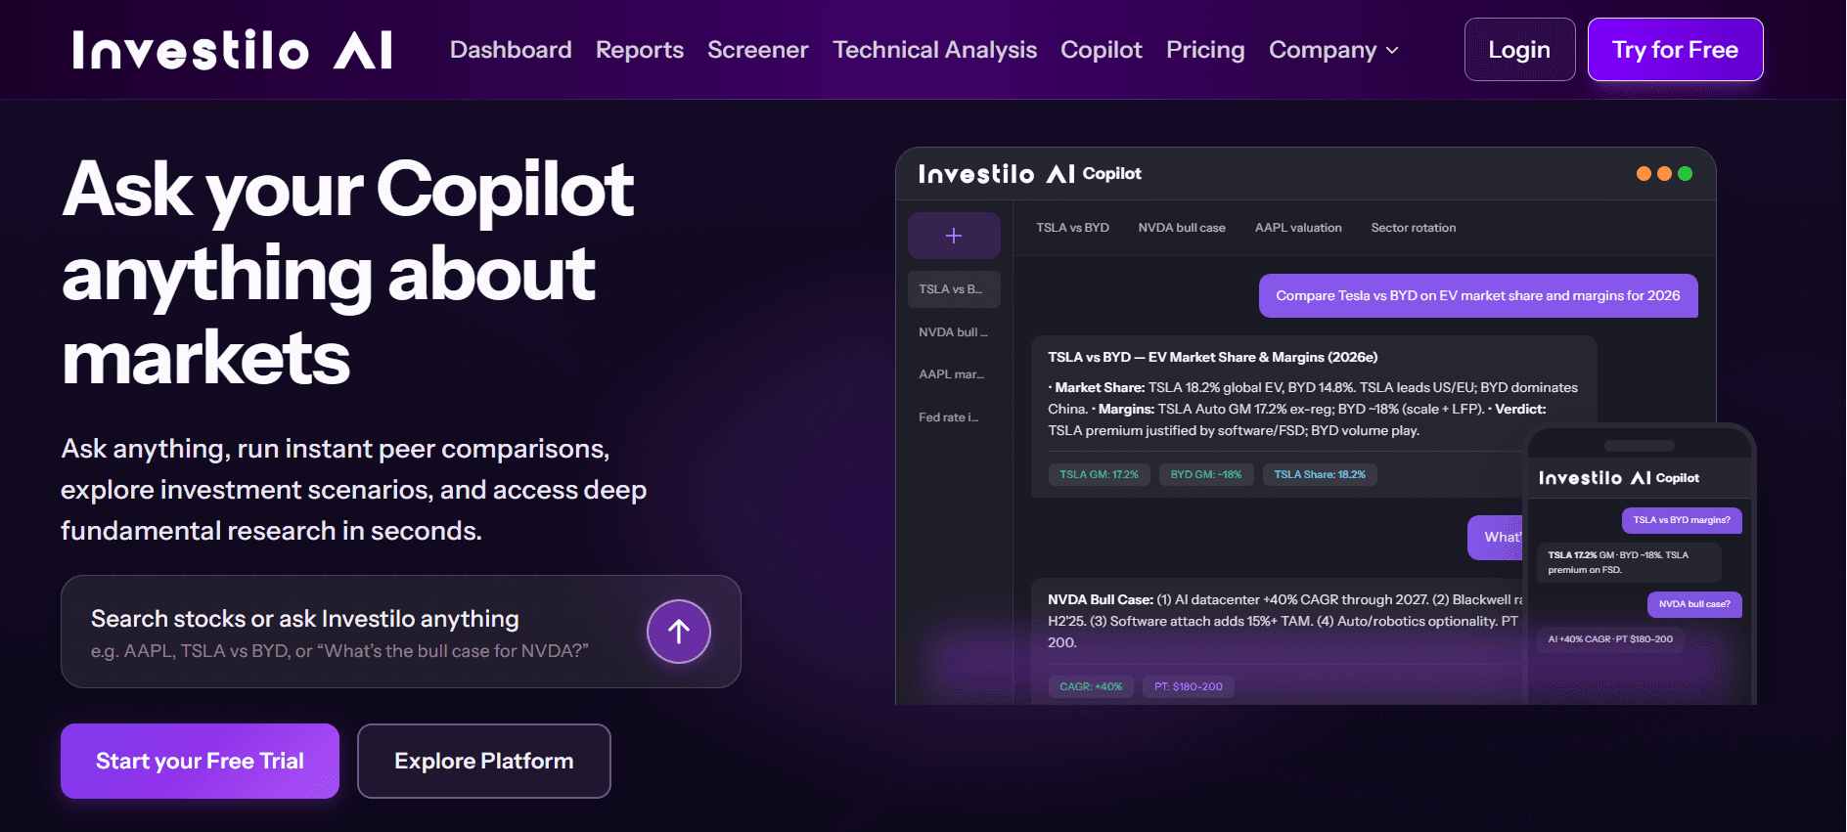
Task: Click the Investilo AI logo
Action: pos(232,50)
